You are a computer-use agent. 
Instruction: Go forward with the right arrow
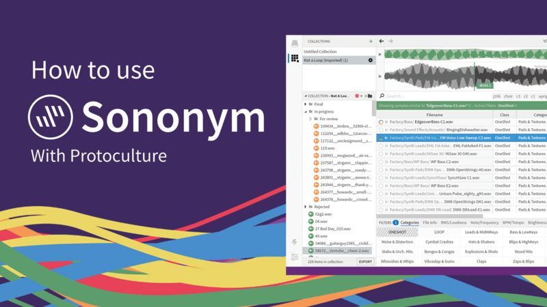390,41
